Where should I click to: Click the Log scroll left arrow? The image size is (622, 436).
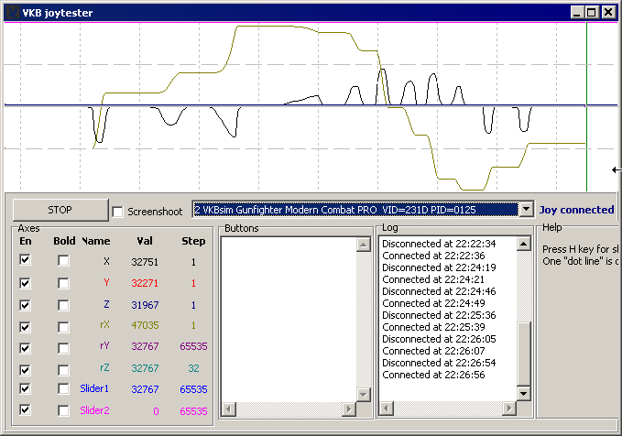[387, 408]
